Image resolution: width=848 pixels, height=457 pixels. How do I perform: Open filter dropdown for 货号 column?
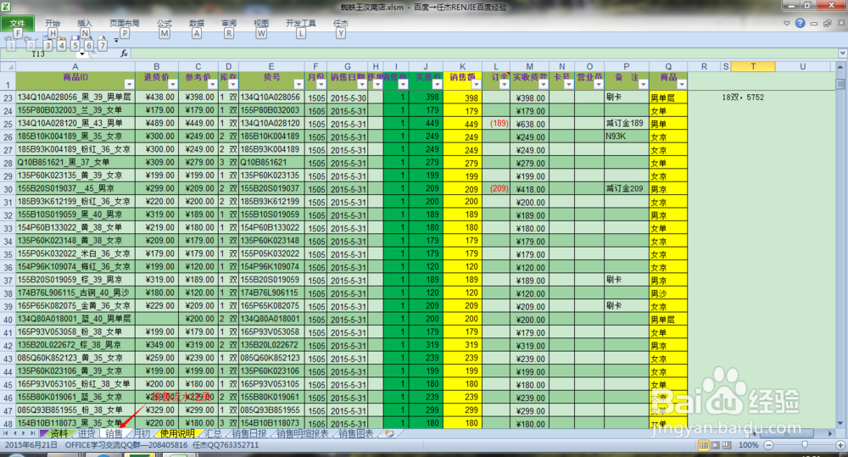[298, 85]
